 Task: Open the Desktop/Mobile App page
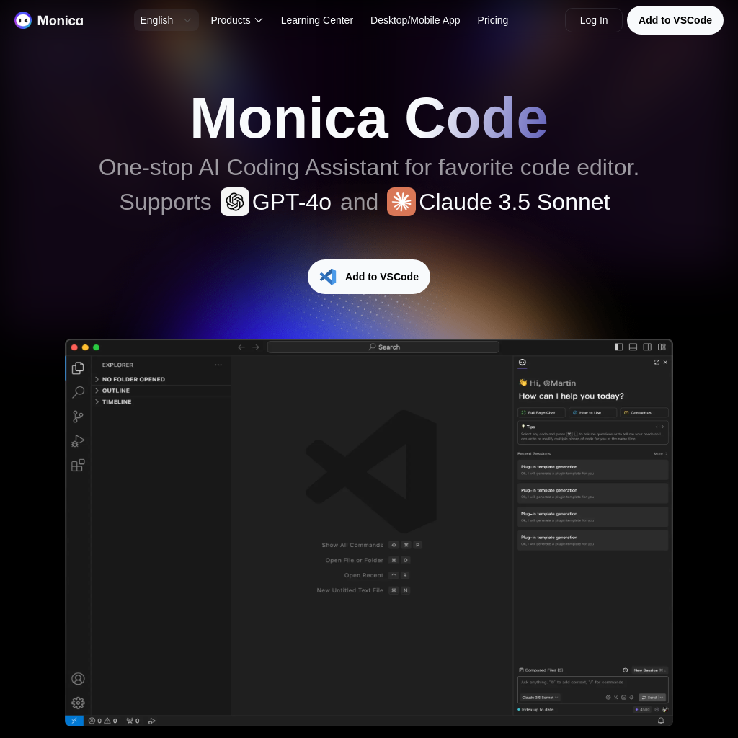pyautogui.click(x=415, y=20)
